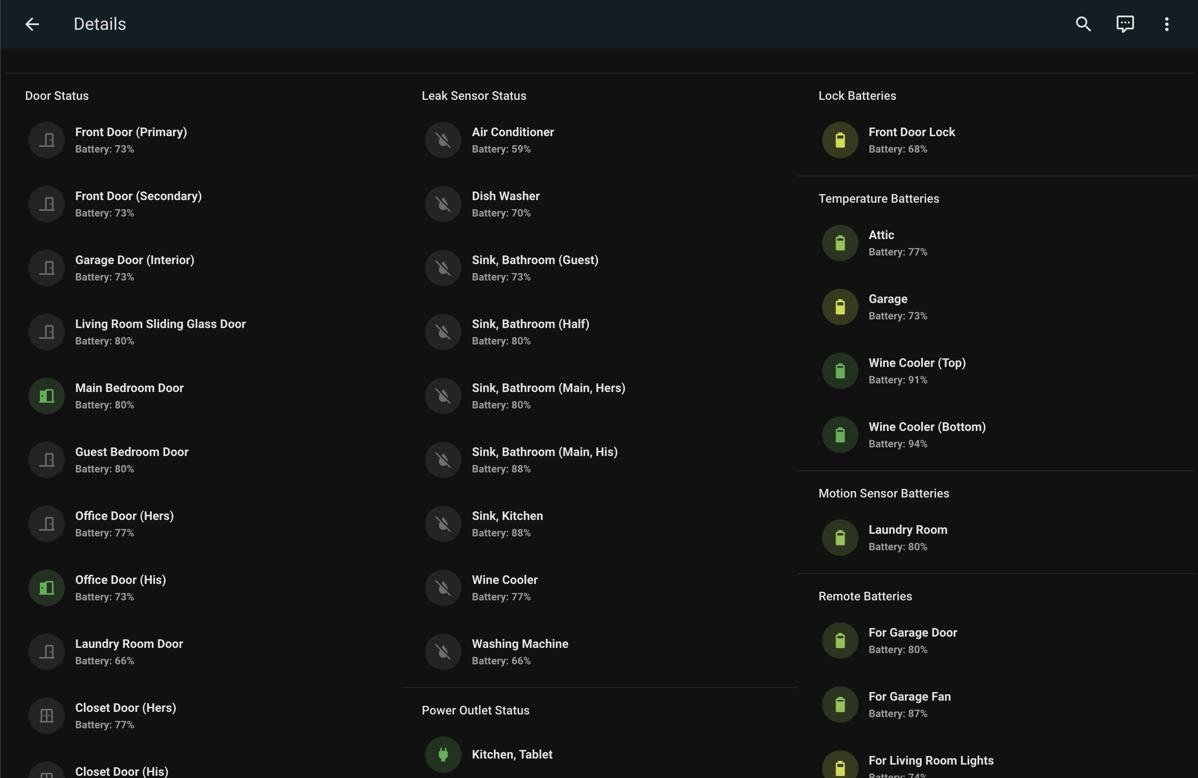1198x778 pixels.
Task: Open search with magnifier icon
Action: coord(1083,24)
